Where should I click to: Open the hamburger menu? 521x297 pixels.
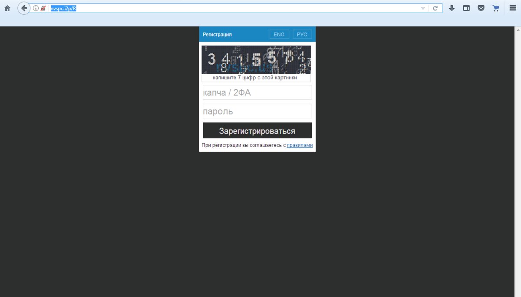[x=513, y=8]
